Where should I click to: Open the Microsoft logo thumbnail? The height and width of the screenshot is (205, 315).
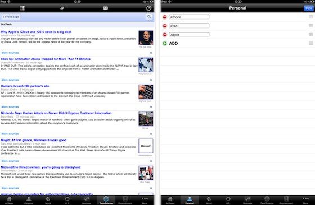146,146
